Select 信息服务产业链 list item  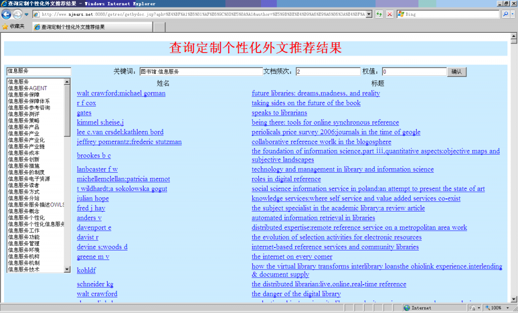pos(26,146)
